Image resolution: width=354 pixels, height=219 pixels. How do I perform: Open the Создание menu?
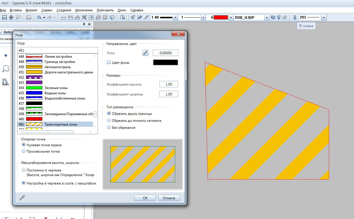click(64, 10)
